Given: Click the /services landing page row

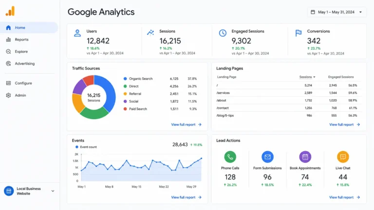Looking at the screenshot, I should pos(289,93).
